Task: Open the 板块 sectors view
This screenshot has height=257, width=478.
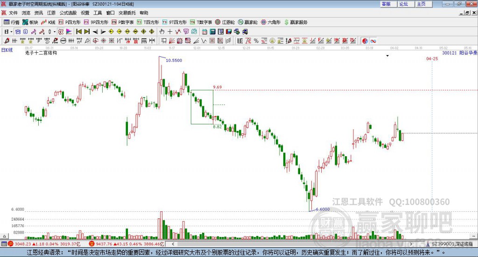Action: tap(30, 22)
